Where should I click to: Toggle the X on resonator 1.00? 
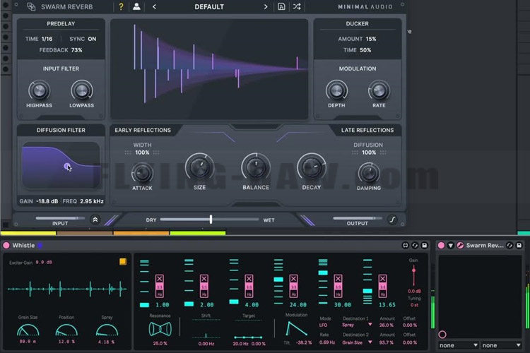160,279
